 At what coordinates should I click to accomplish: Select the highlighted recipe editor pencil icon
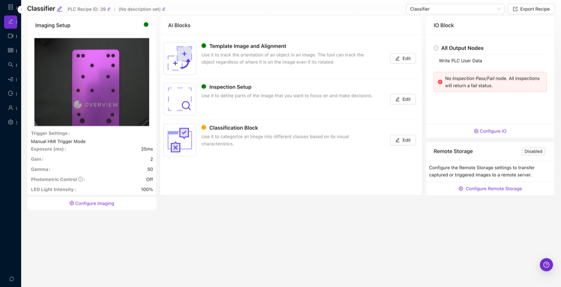11,22
